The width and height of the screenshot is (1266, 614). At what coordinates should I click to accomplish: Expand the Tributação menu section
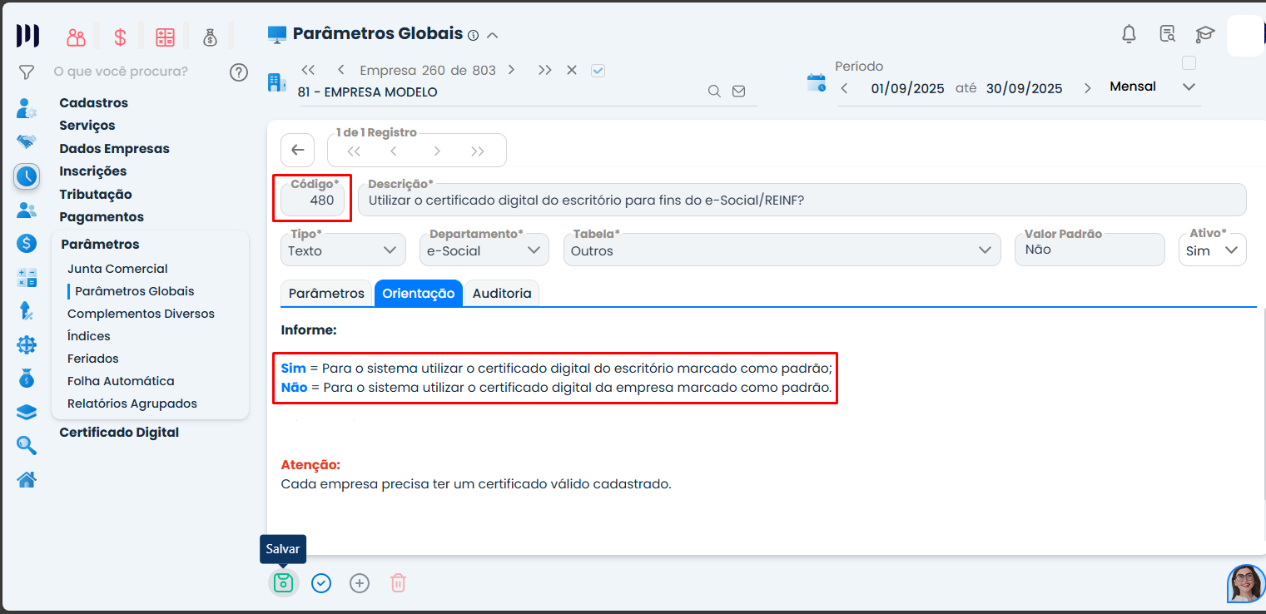tap(96, 195)
